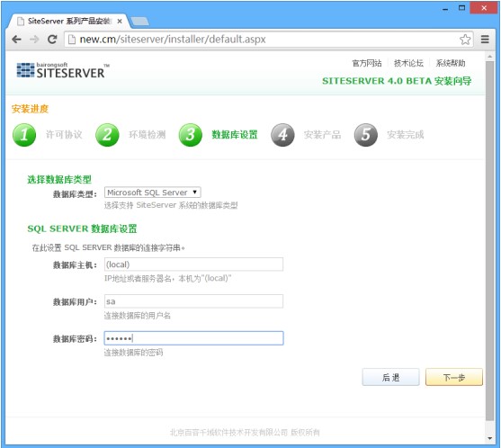The image size is (501, 448).
Task: Click the footer copyright text 版权所有
Action: click(x=305, y=433)
